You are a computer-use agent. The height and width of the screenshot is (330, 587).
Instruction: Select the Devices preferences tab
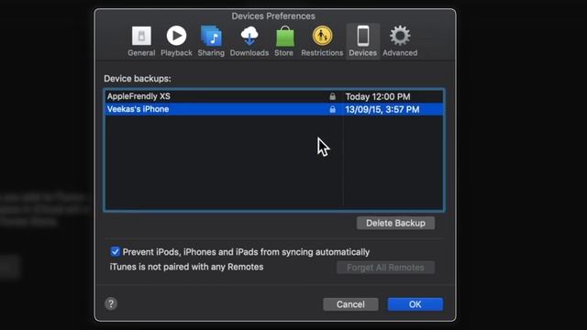point(363,41)
